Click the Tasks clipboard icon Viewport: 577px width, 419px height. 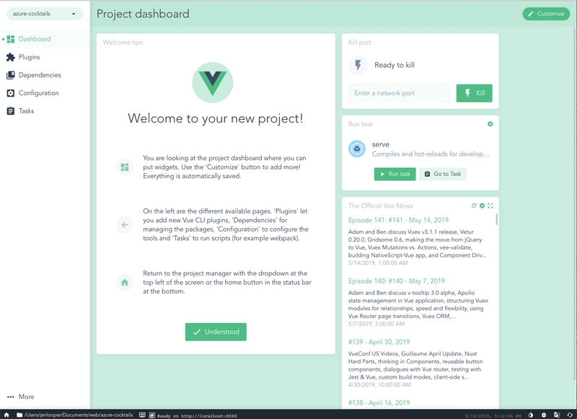tap(11, 111)
